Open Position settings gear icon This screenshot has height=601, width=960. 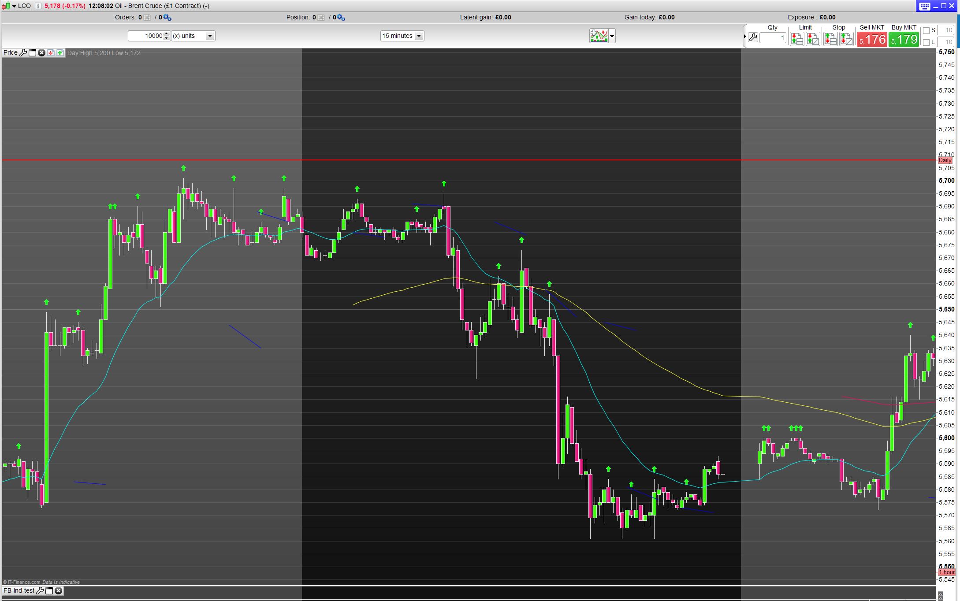[341, 17]
